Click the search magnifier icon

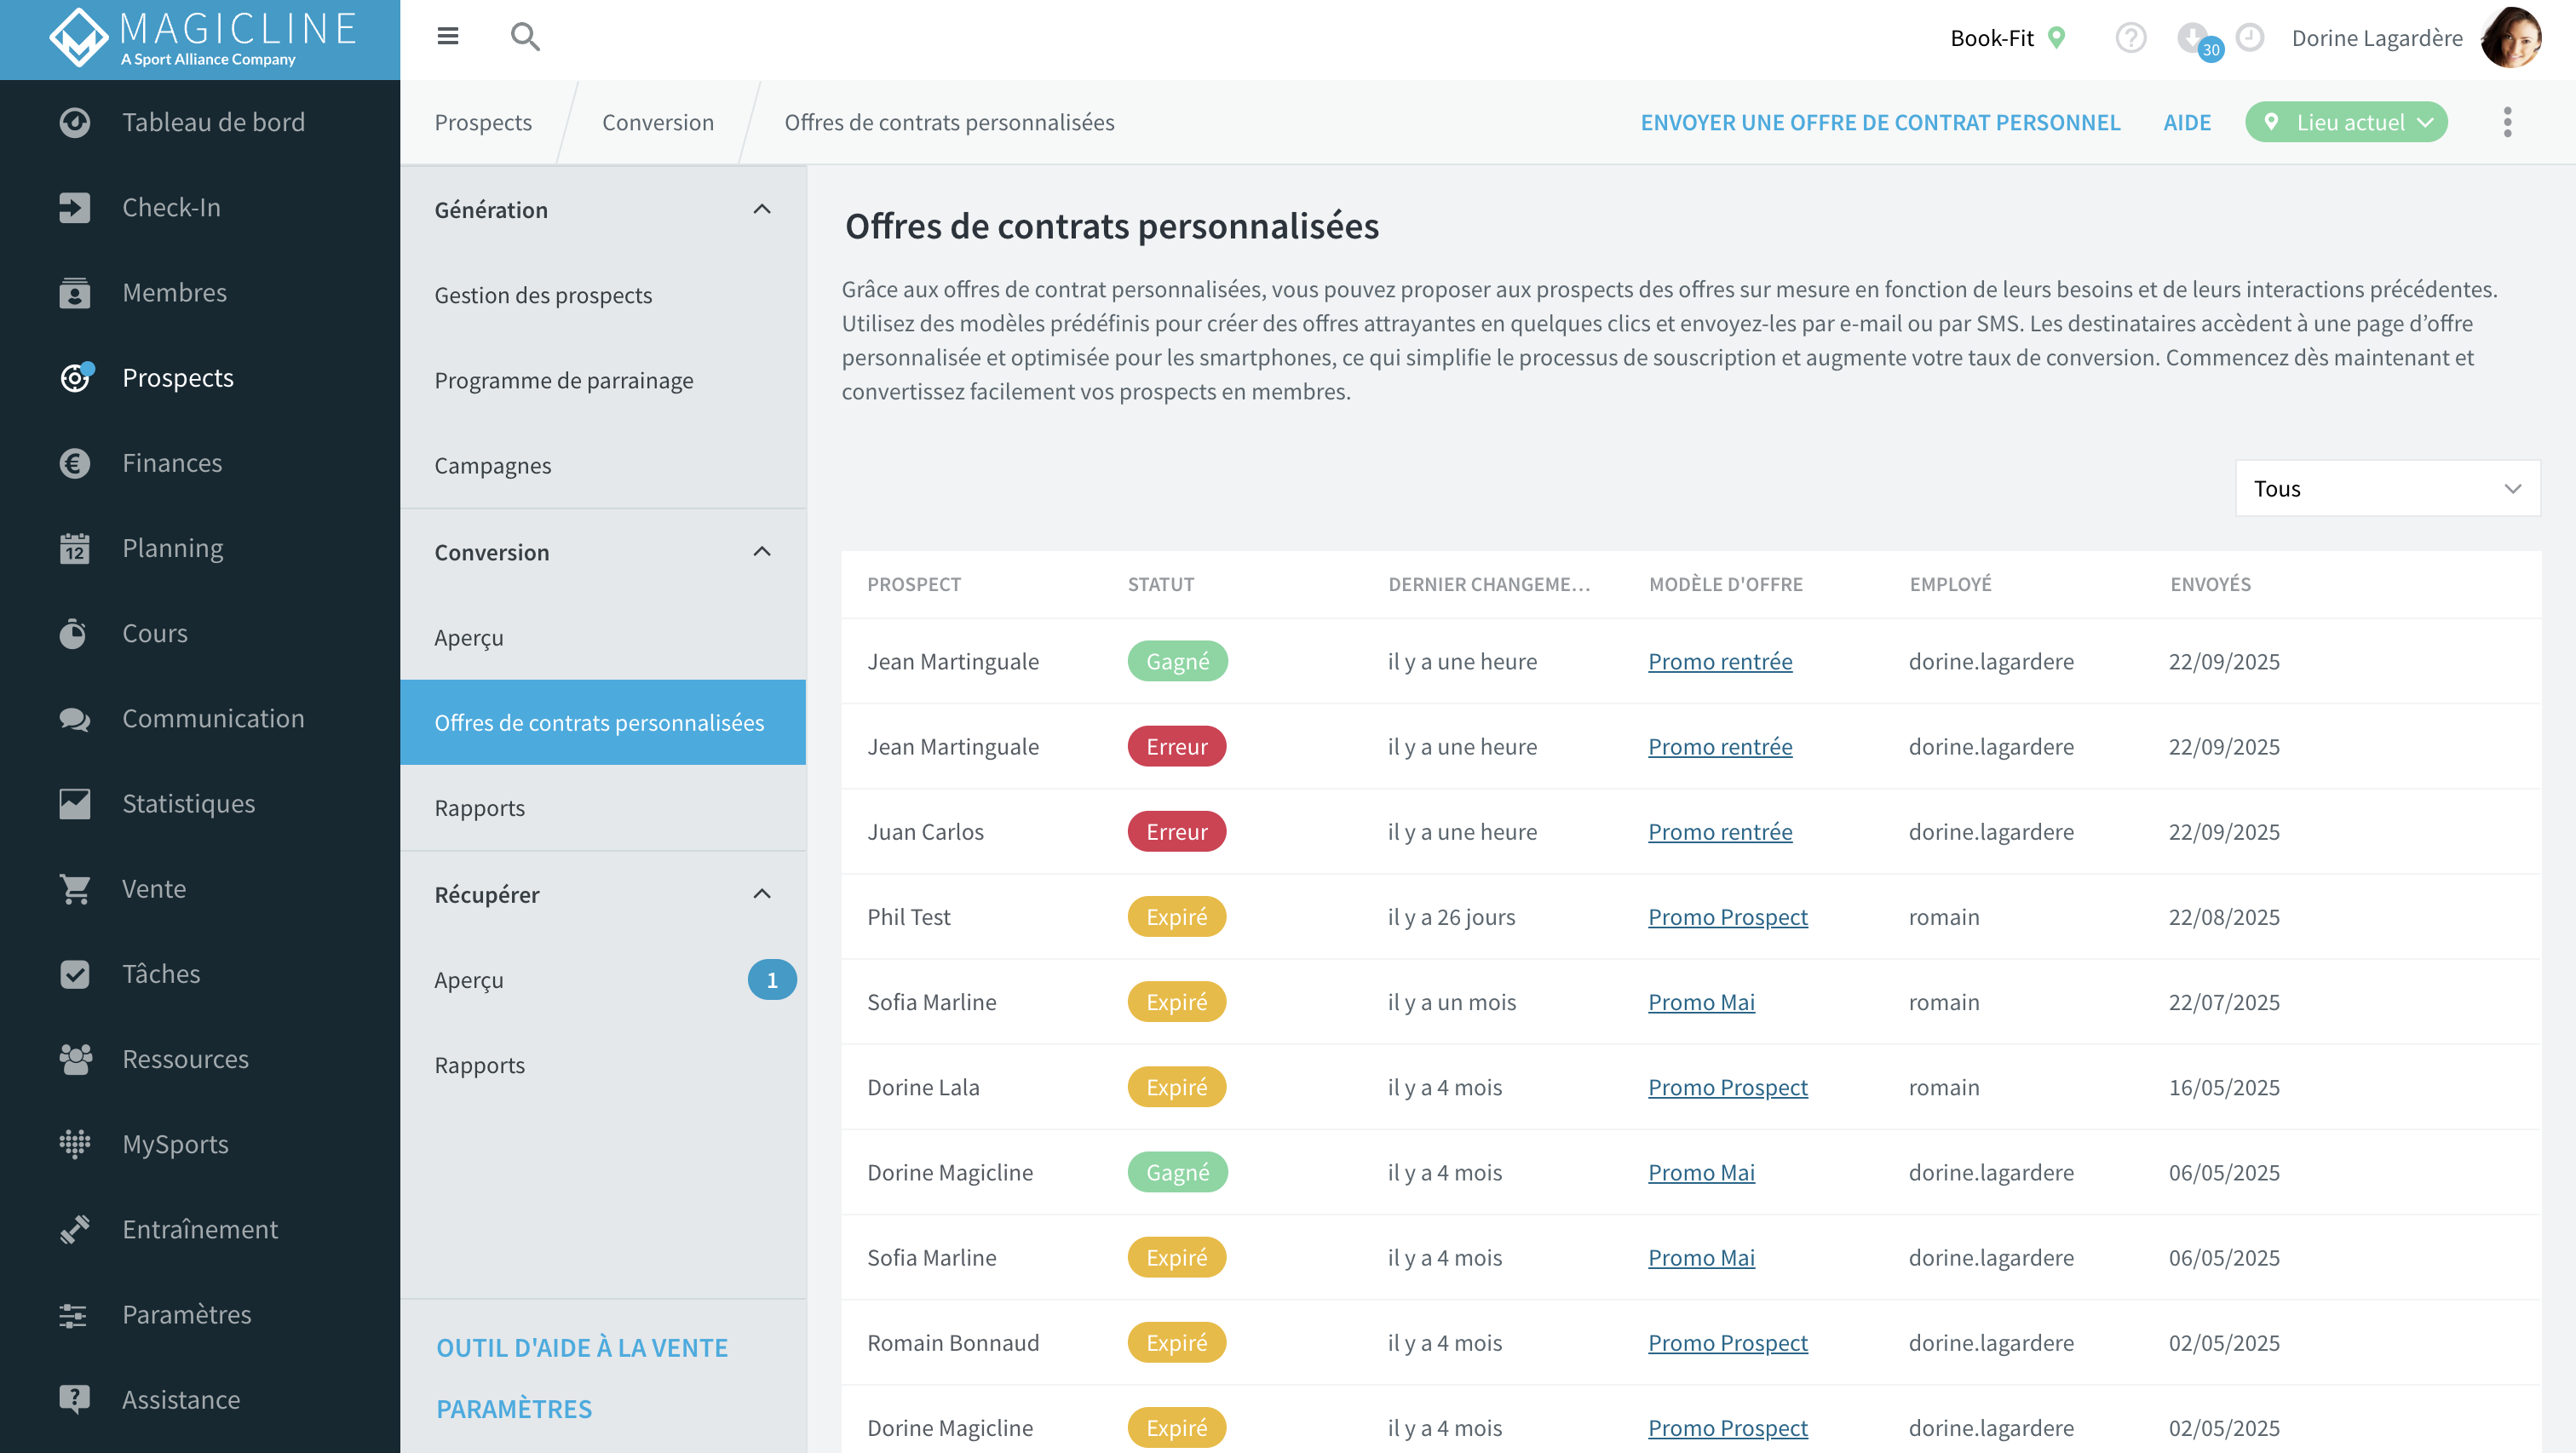[x=525, y=37]
